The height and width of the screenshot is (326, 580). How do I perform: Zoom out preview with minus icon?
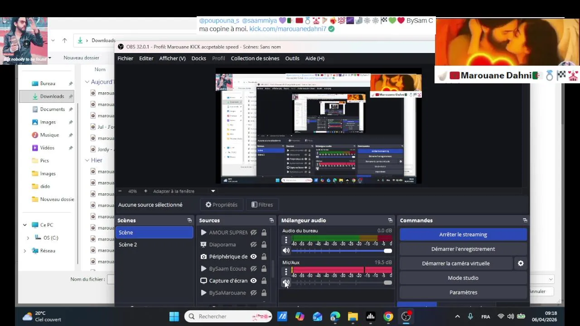pyautogui.click(x=120, y=191)
